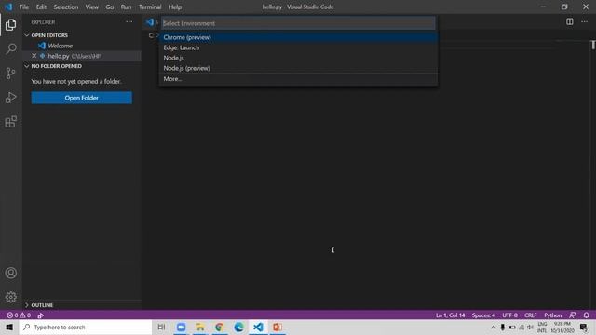Show hidden system tray icons
Viewport: 596px width, 335px height.
point(493,327)
